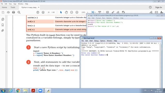The width and height of the screenshot is (165, 93).
Task: Click the Sign In link
Action: pyautogui.click(x=159, y=7)
